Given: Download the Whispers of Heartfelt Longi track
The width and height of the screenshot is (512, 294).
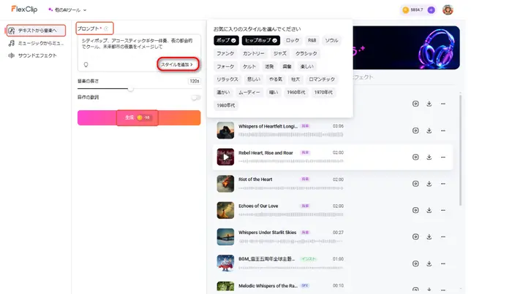Looking at the screenshot, I should [429, 131].
